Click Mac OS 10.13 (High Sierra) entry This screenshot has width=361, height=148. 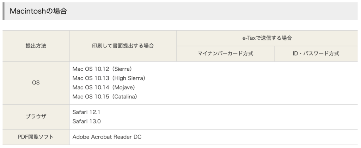click(x=109, y=78)
